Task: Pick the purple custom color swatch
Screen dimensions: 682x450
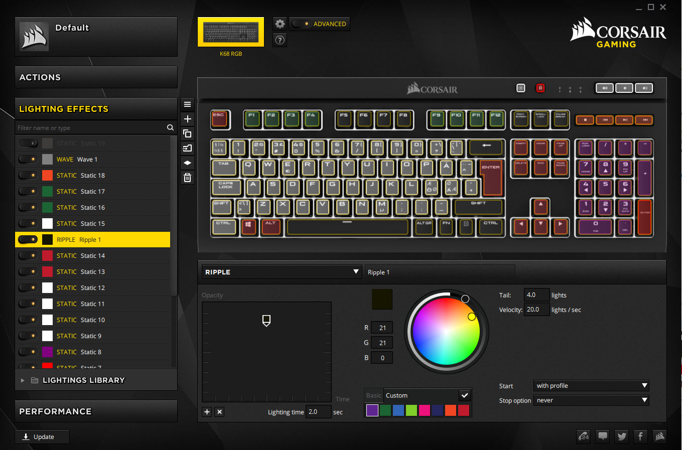Action: [x=372, y=410]
